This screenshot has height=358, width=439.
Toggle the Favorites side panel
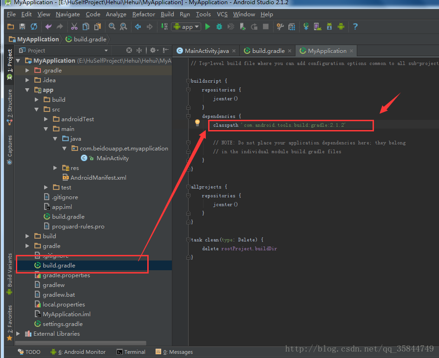10,322
